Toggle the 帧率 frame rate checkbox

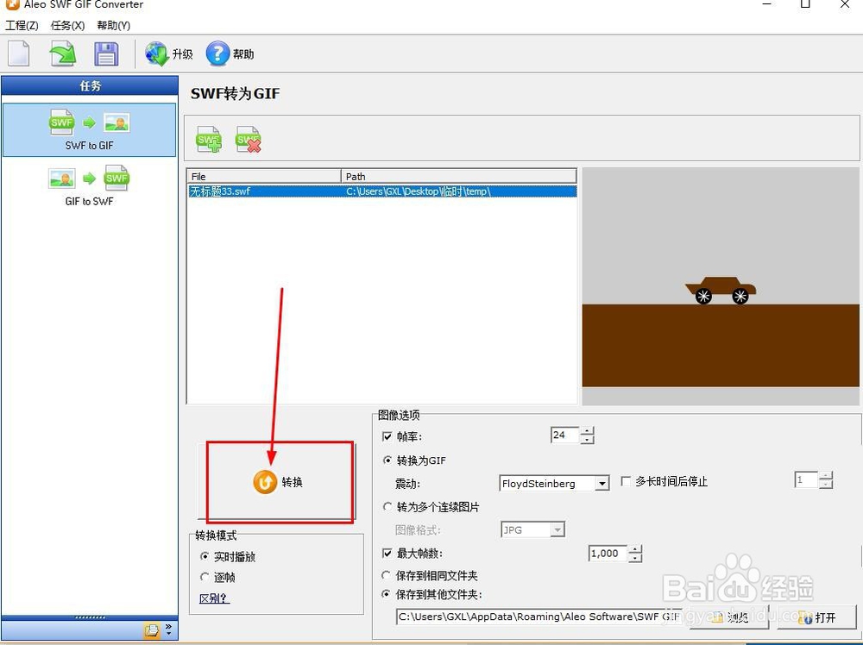pyautogui.click(x=387, y=436)
